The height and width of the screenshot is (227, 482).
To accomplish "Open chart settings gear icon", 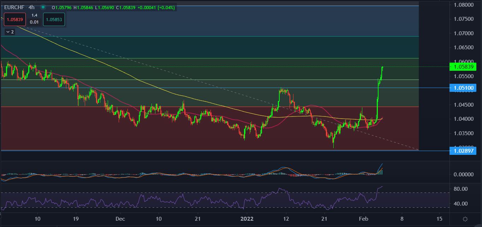I will (465, 219).
